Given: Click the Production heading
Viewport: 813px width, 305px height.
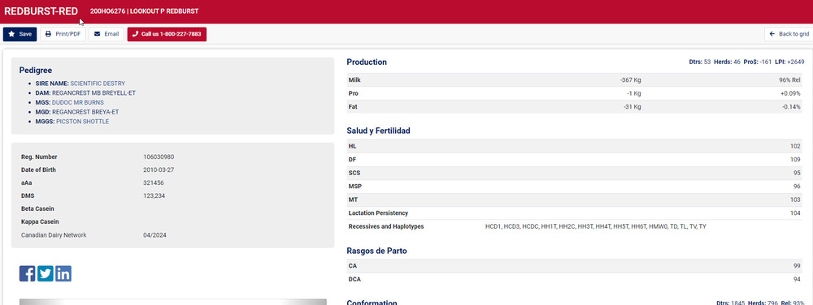Looking at the screenshot, I should 367,62.
